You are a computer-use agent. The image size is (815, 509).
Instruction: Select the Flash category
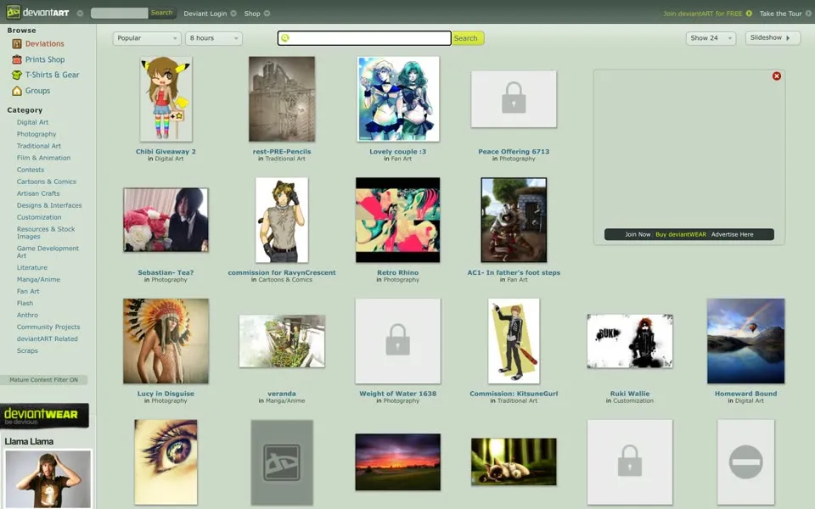tap(25, 304)
